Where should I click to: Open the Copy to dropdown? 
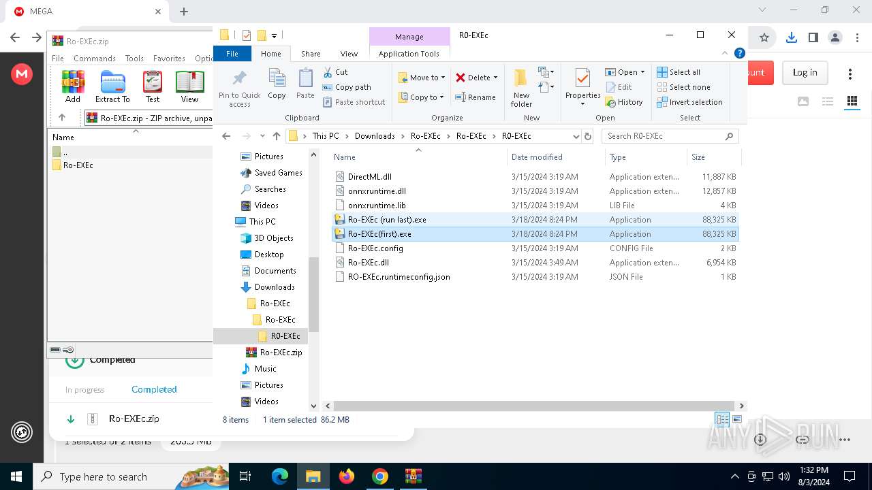(x=421, y=97)
